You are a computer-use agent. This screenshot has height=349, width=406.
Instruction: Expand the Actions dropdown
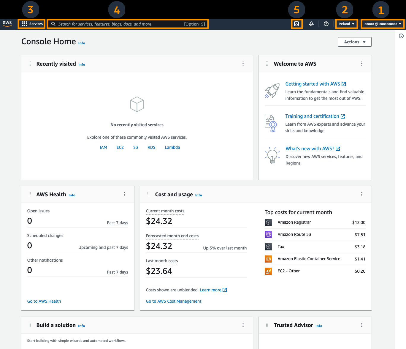(x=354, y=42)
